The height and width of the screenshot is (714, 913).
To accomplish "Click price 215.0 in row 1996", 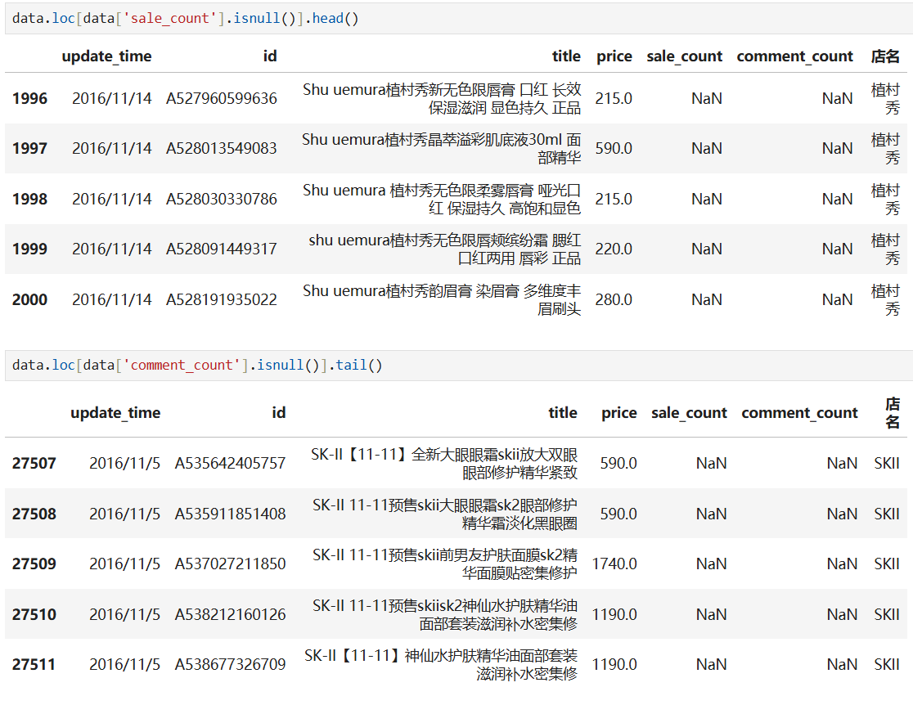I will pos(614,98).
